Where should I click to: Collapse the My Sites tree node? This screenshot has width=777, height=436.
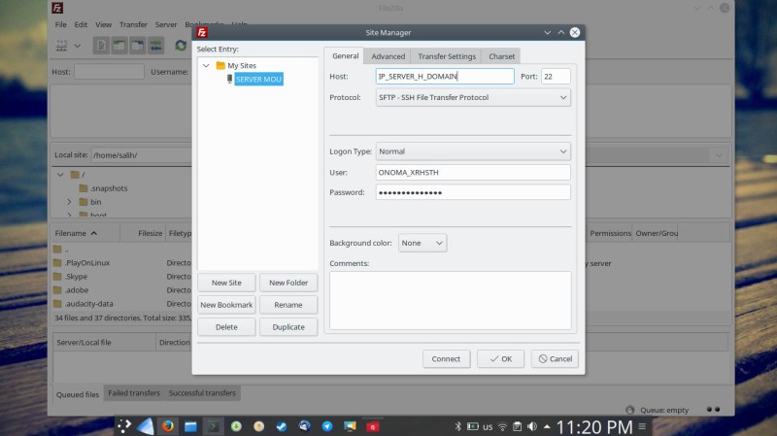(206, 65)
